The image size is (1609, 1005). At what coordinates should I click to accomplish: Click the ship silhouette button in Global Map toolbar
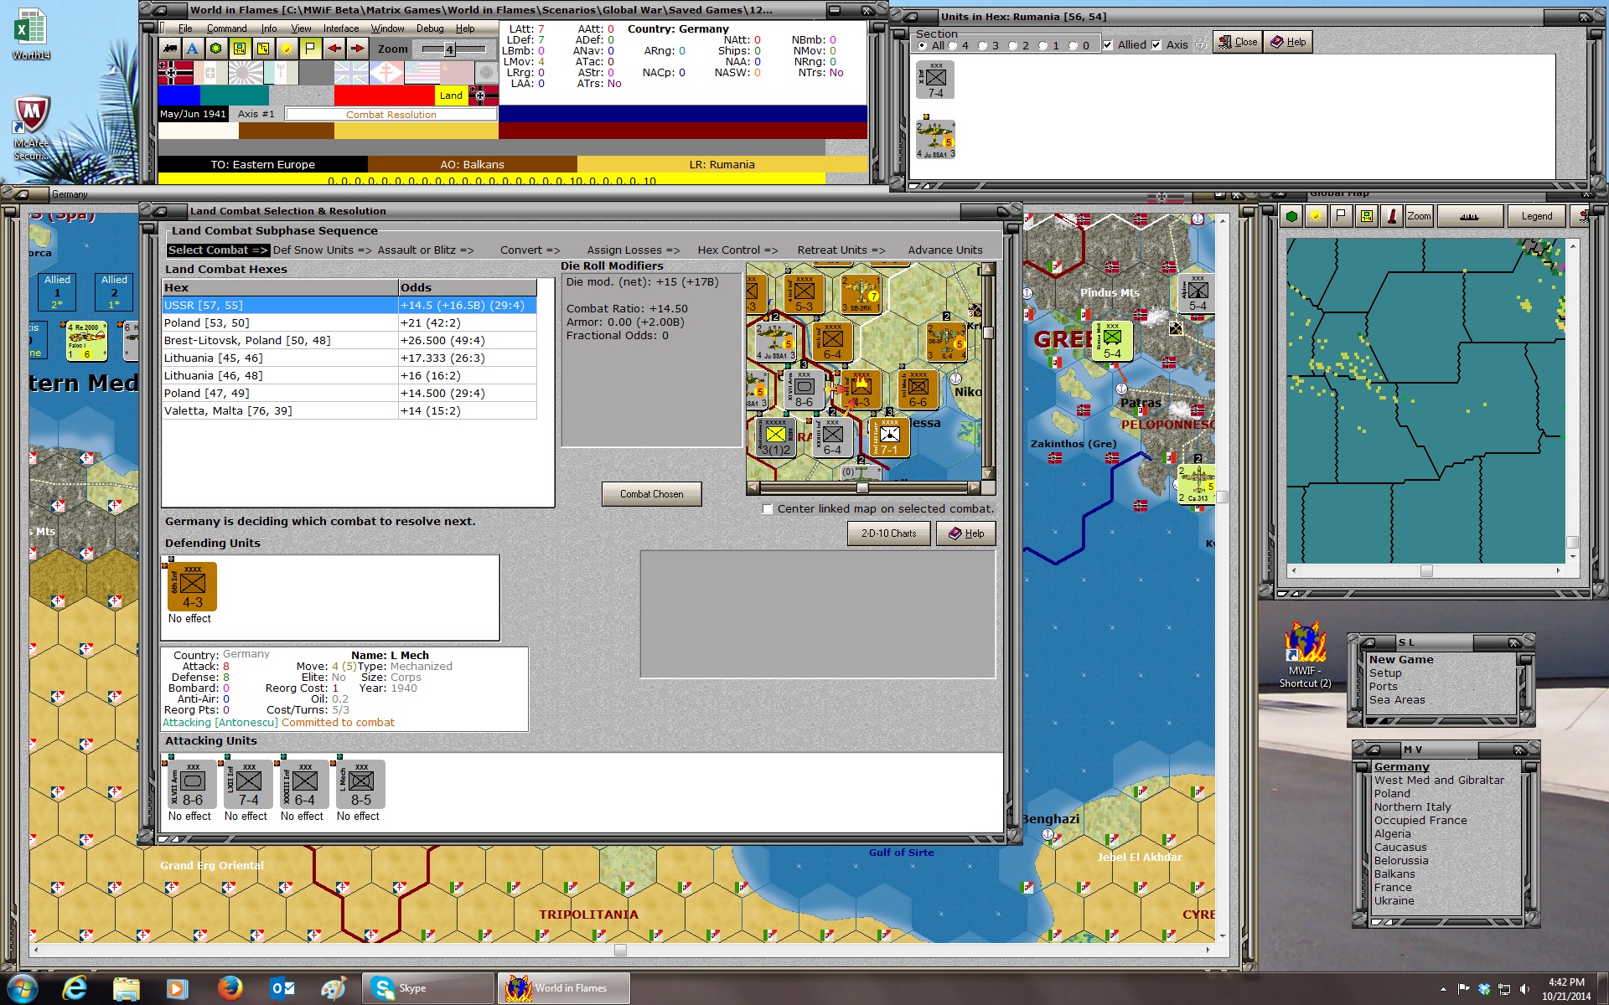(1468, 216)
